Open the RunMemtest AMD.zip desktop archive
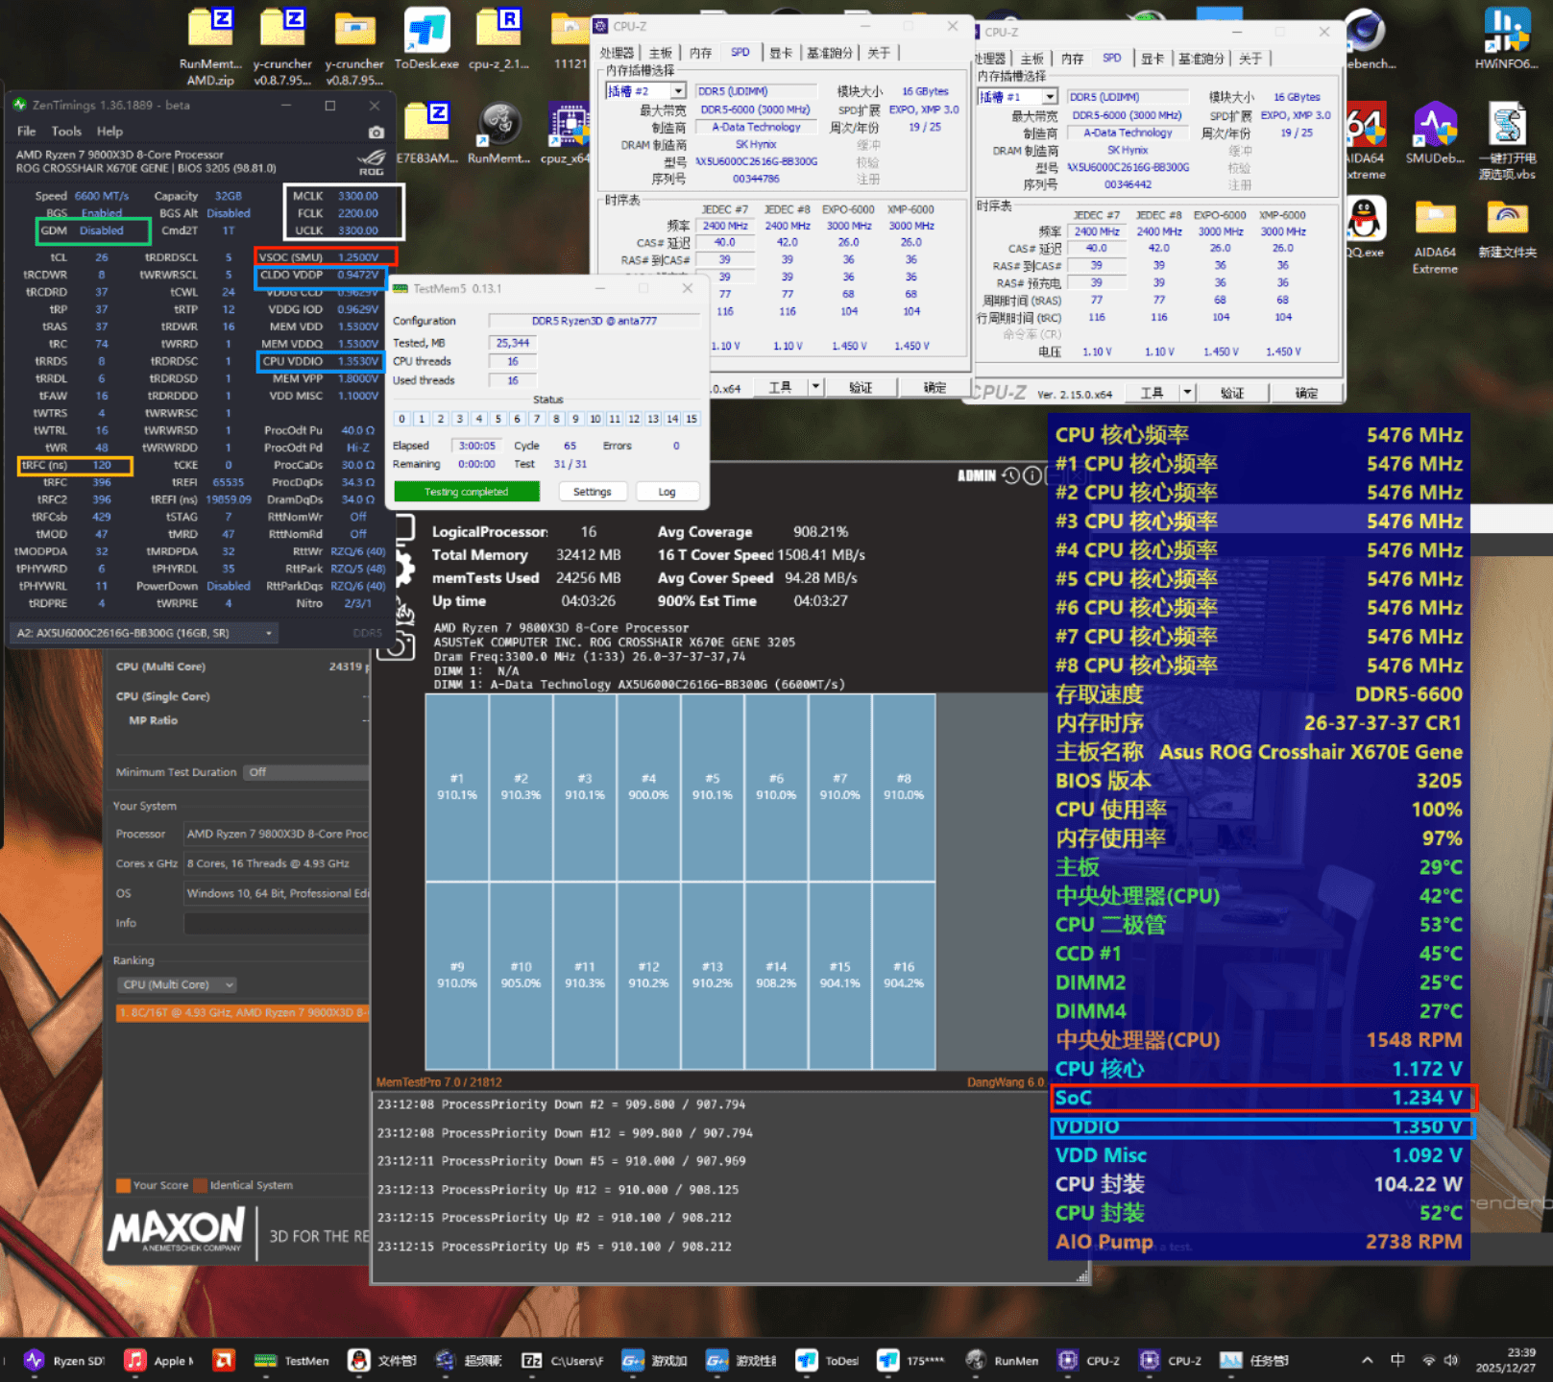The width and height of the screenshot is (1553, 1382). (x=210, y=46)
